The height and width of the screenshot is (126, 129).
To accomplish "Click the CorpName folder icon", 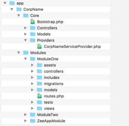I will click(19, 9).
